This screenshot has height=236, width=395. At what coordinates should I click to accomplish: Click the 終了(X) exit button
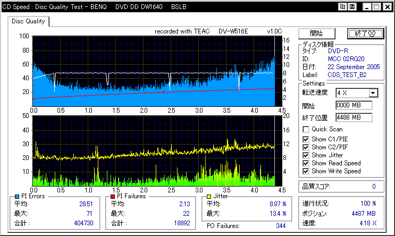pos(365,33)
